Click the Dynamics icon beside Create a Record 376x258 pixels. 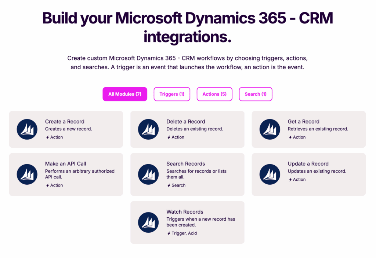click(x=27, y=129)
